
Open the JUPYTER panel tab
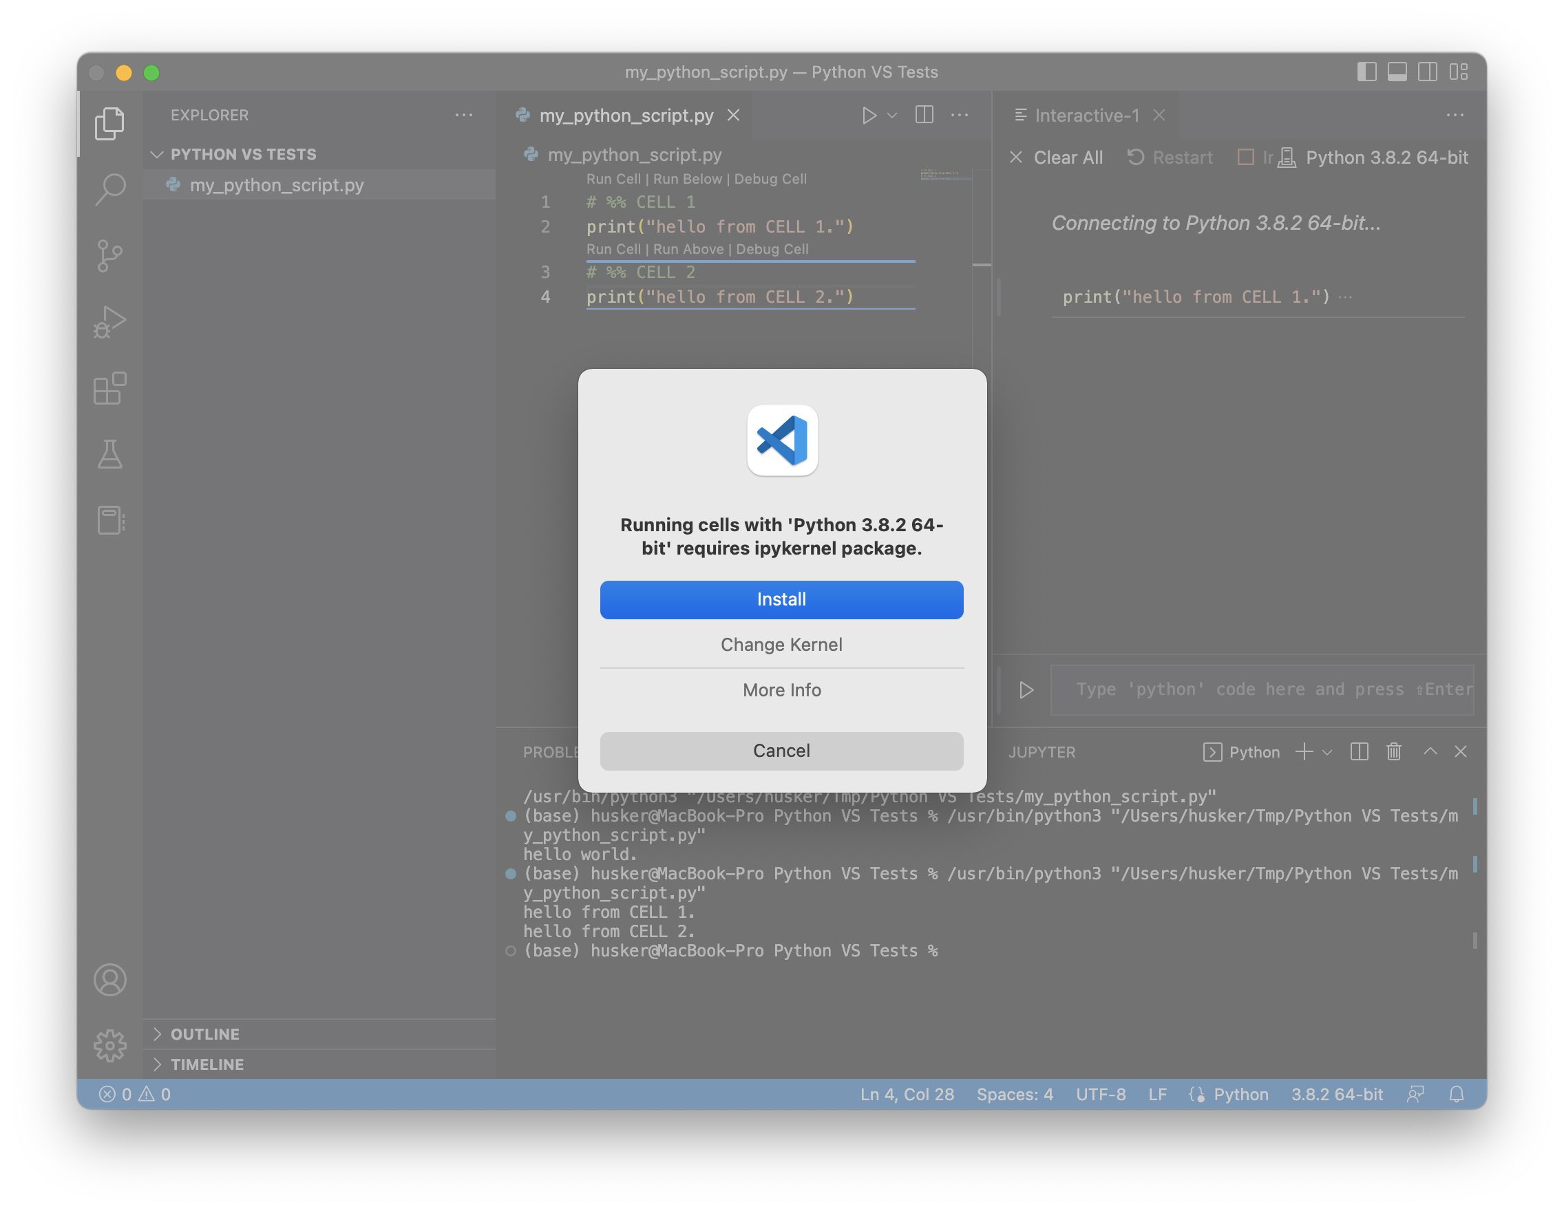point(1042,752)
